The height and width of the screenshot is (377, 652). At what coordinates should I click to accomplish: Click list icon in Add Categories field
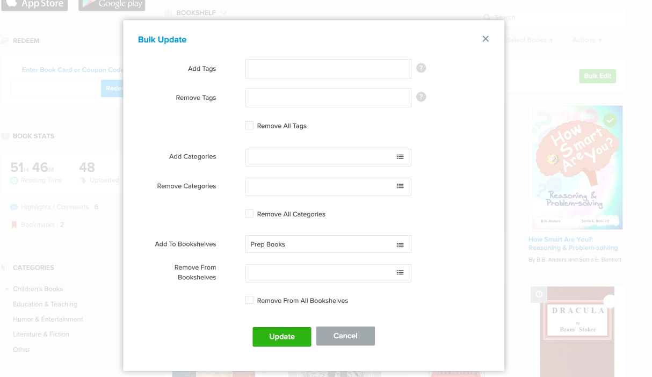pyautogui.click(x=400, y=157)
